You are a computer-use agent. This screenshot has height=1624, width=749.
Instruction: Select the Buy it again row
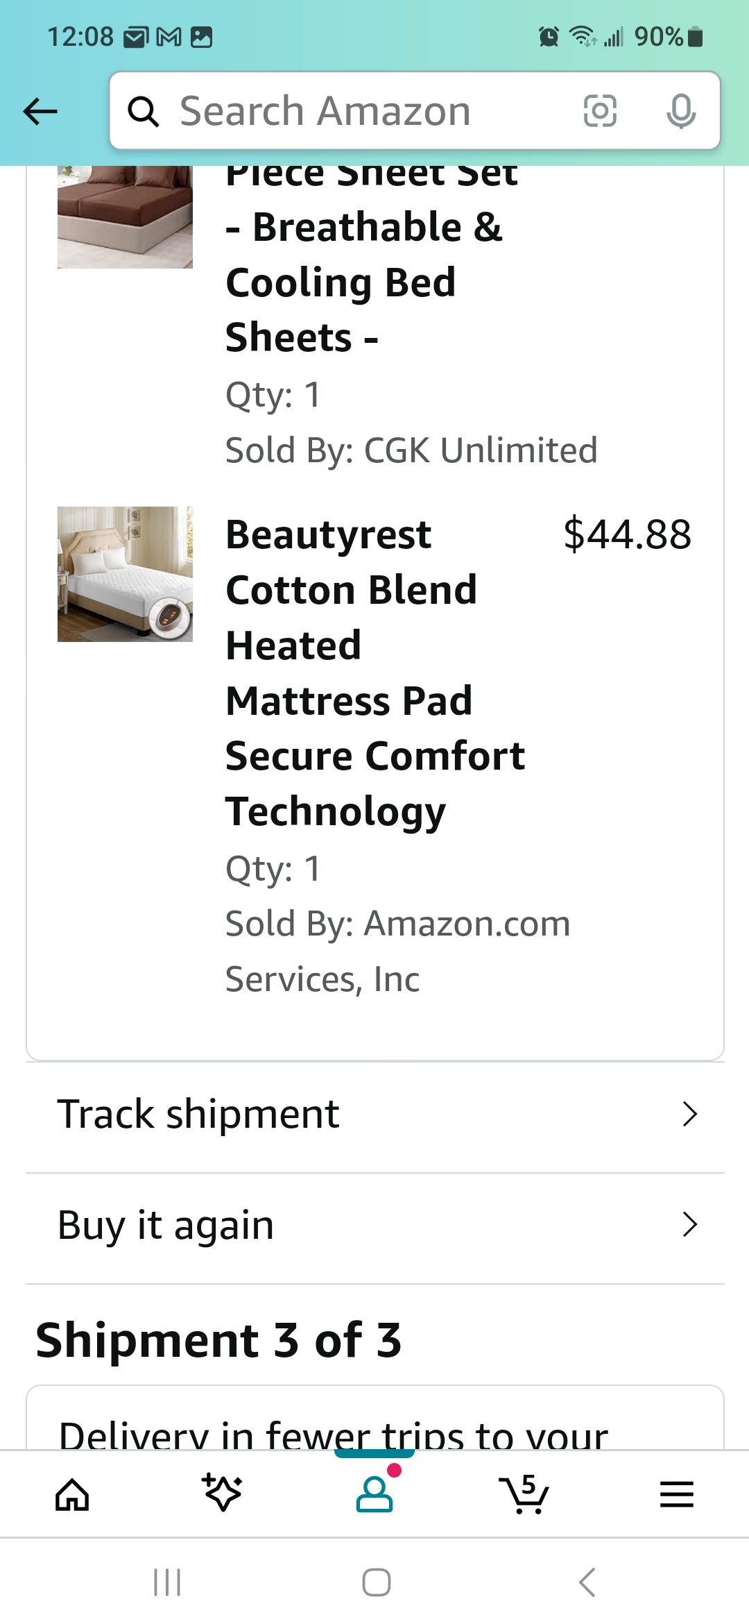(375, 1227)
